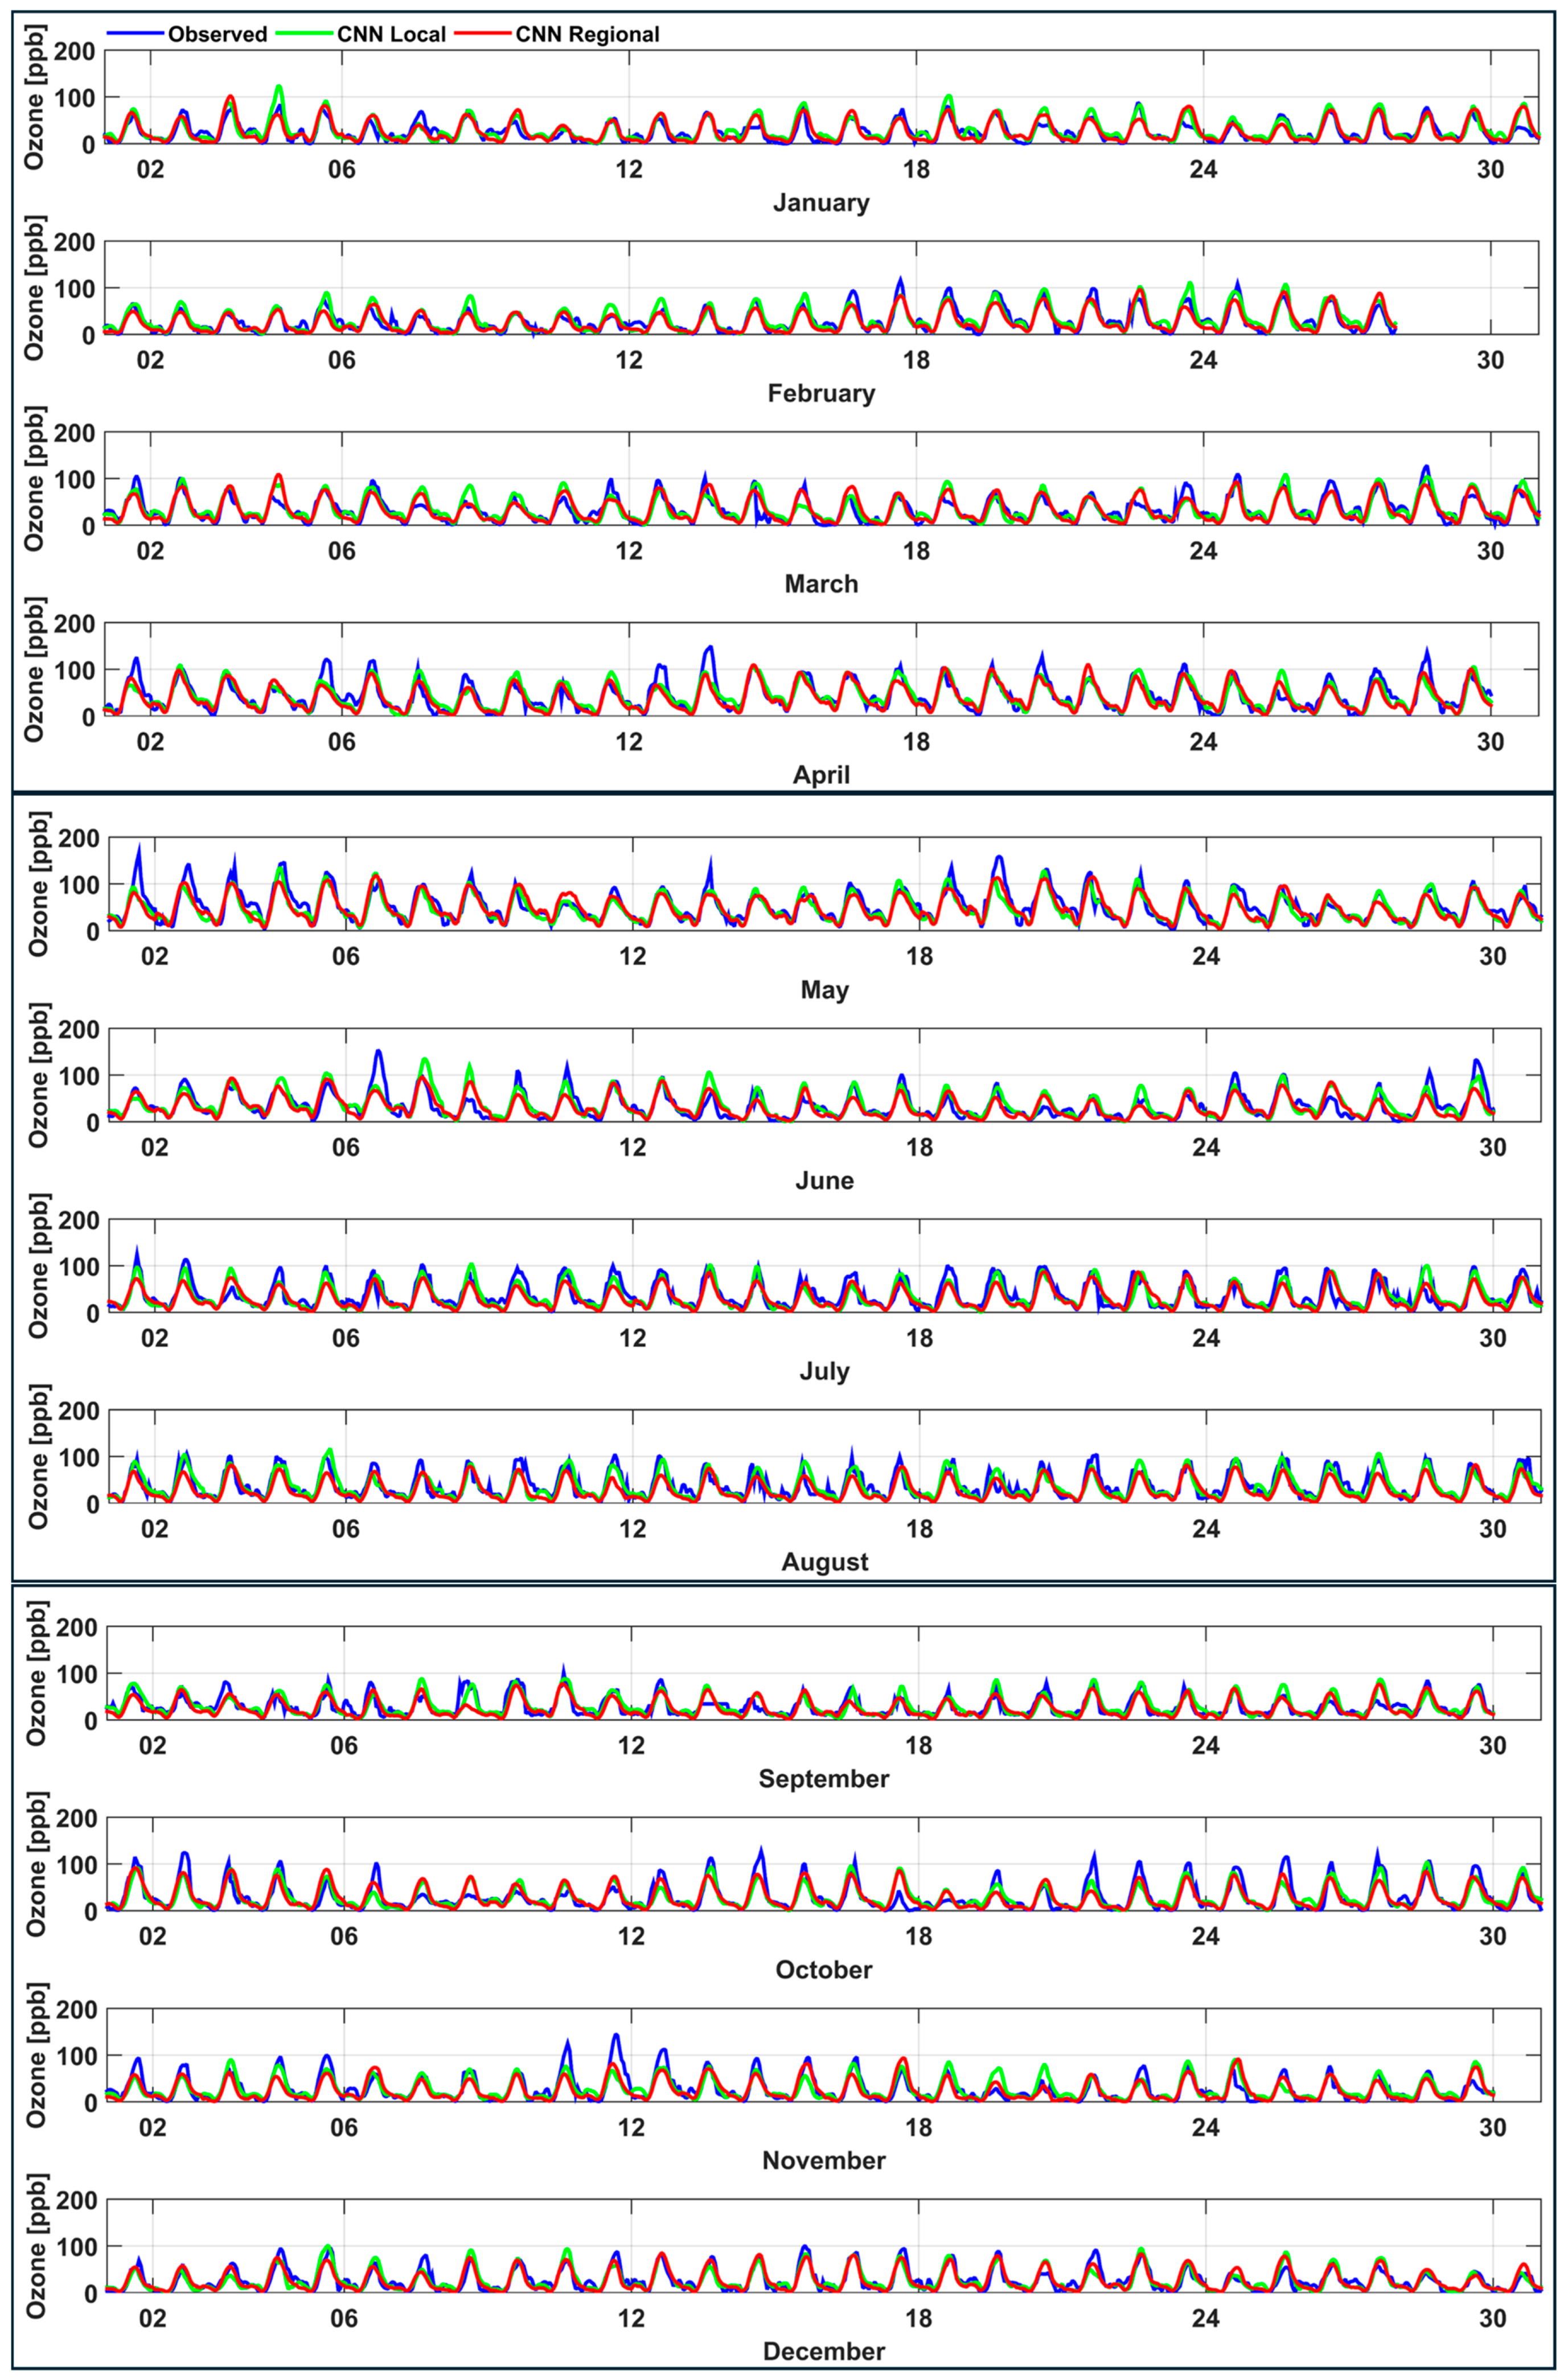Select the March plot title
The width and height of the screenshot is (1568, 2380).
click(821, 584)
